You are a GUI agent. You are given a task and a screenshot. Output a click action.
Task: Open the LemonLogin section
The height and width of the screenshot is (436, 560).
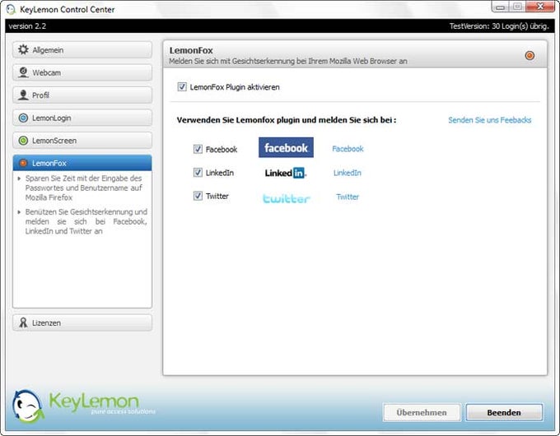[x=82, y=118]
